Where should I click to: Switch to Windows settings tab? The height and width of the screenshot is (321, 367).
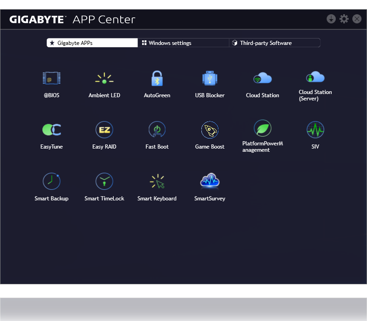(x=183, y=43)
